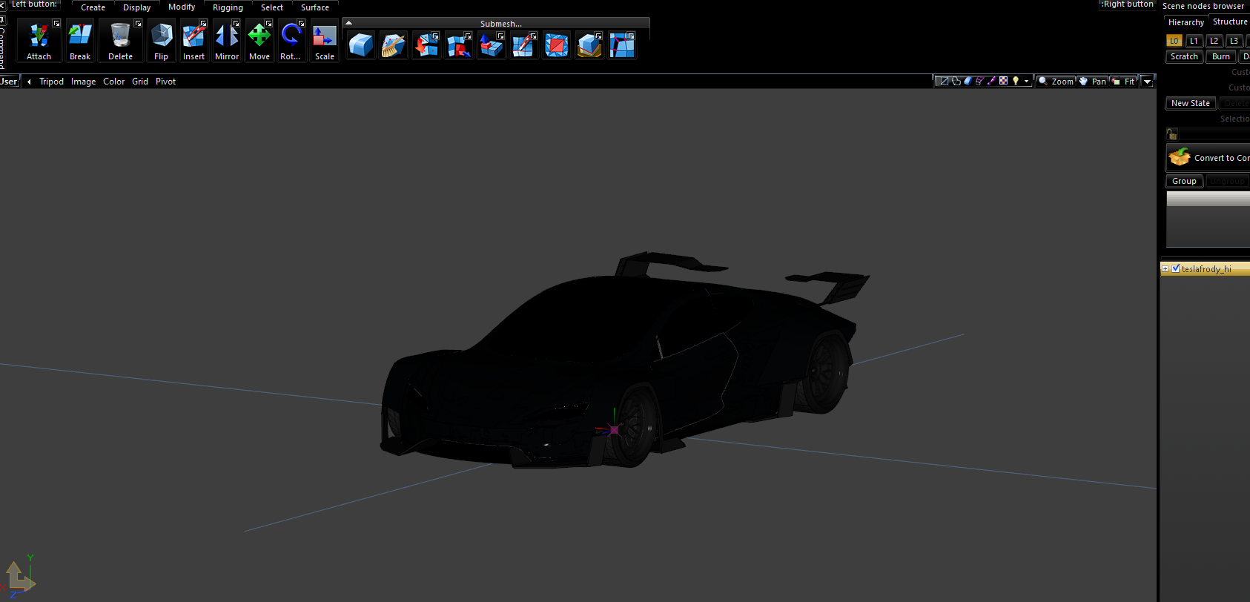Click the Scratch button
Screen dimensions: 1250x602
1184,56
